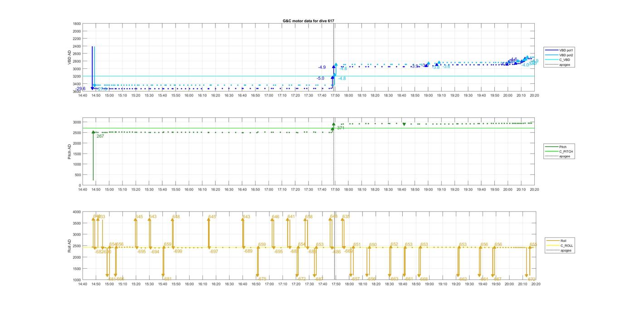The width and height of the screenshot is (635, 314).
Task: Click the '646' roll data label
Action: (276, 217)
